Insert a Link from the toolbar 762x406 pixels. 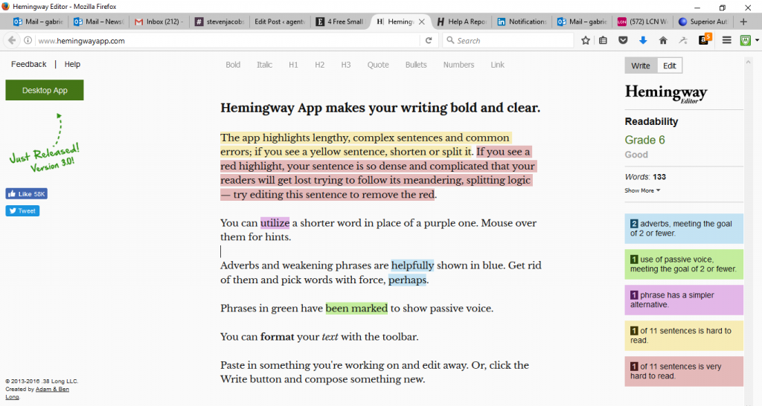coord(497,65)
